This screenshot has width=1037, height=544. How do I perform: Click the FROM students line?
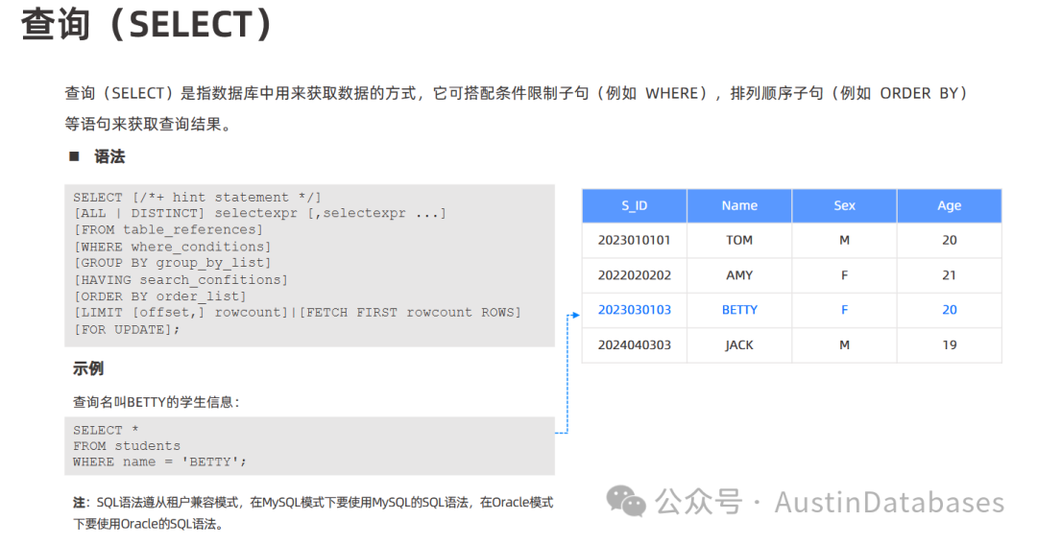pyautogui.click(x=127, y=445)
